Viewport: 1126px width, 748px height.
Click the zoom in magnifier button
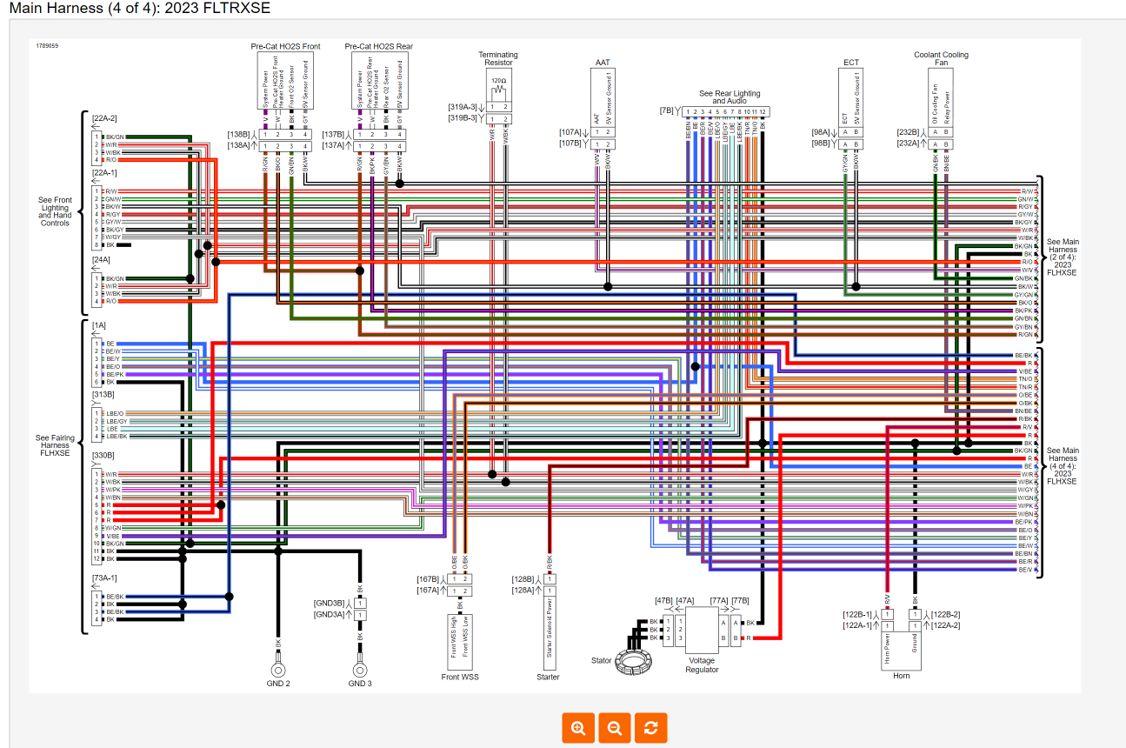point(578,728)
